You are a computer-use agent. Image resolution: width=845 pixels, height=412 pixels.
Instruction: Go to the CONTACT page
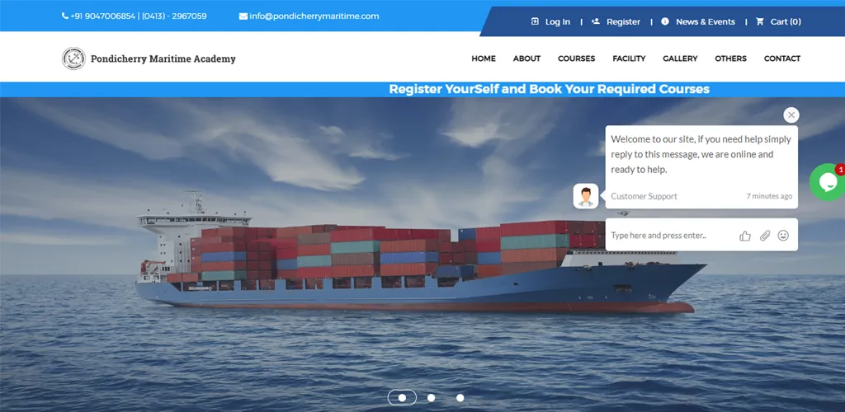pos(782,59)
